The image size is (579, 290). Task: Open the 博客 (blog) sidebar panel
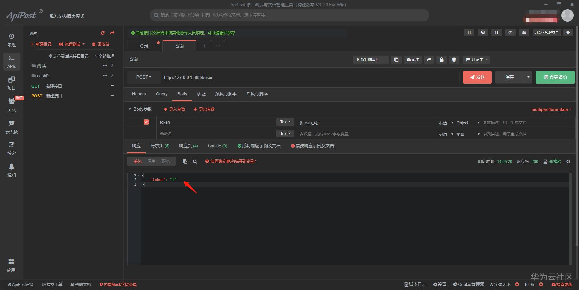click(x=11, y=149)
